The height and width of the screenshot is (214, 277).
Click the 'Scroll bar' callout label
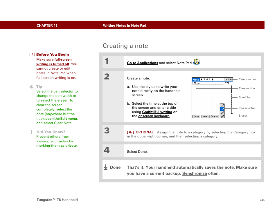(245, 97)
